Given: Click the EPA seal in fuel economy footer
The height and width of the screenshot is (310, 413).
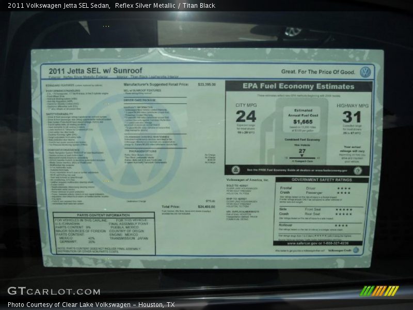Looking at the screenshot, I should [235, 170].
